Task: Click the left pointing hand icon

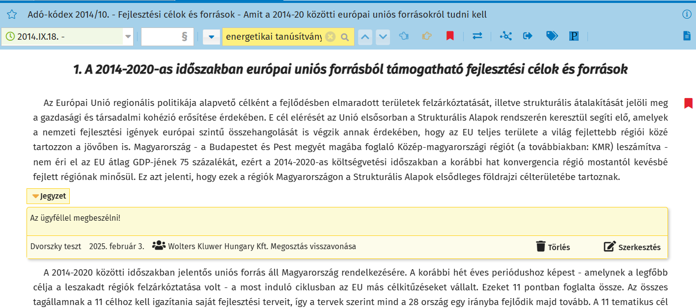Action: point(404,36)
